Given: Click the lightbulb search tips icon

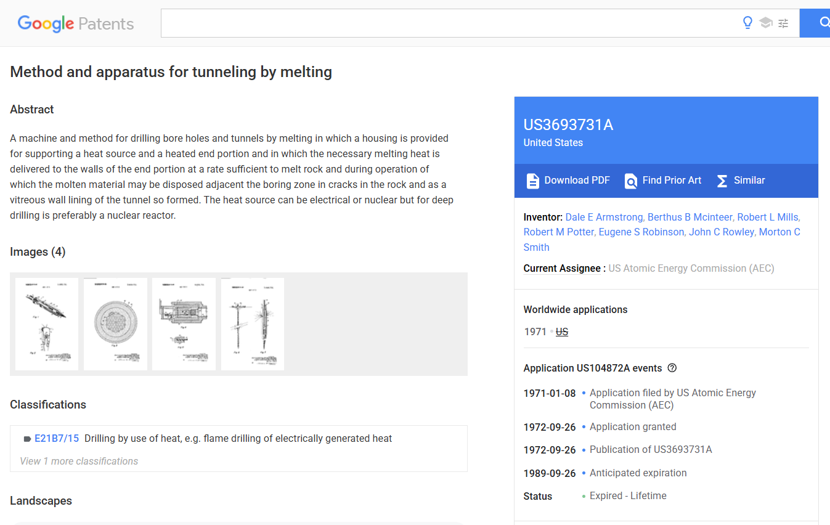Looking at the screenshot, I should (747, 23).
